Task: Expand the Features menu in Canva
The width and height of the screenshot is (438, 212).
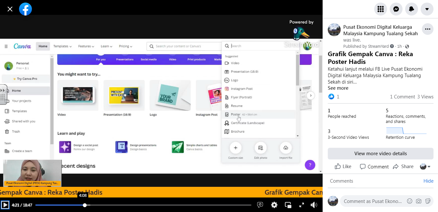Action: coord(86,46)
